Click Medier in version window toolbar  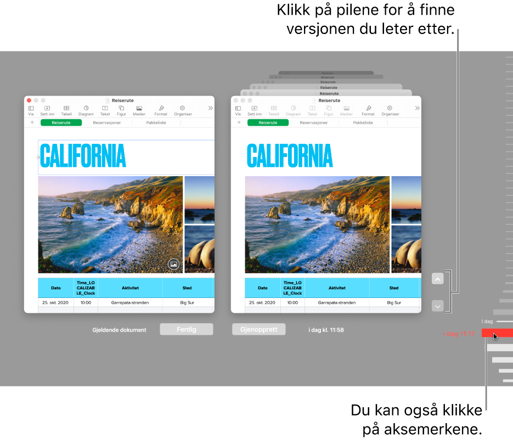tap(346, 111)
